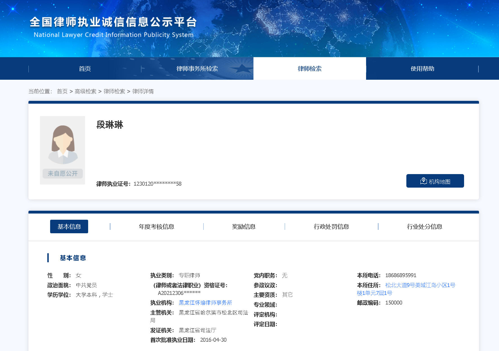Click the 专职律师 practice type value
Screen dimensions: 499x351
190,275
